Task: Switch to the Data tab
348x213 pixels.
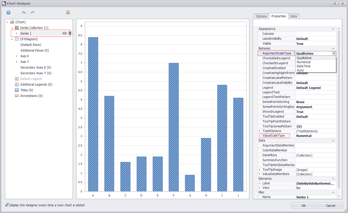Action: tap(293, 16)
